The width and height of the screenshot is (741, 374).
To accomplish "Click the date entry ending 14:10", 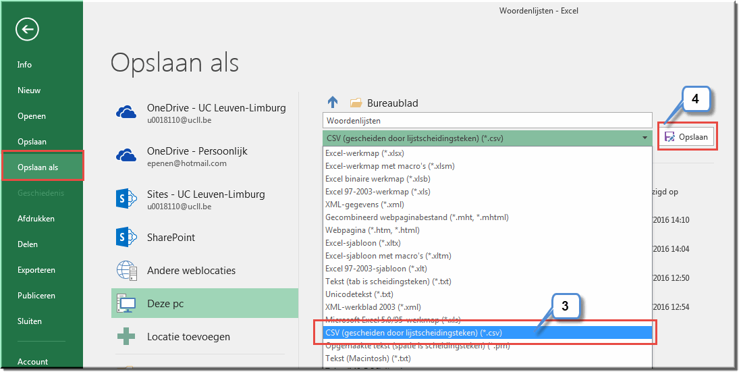I will coord(671,220).
